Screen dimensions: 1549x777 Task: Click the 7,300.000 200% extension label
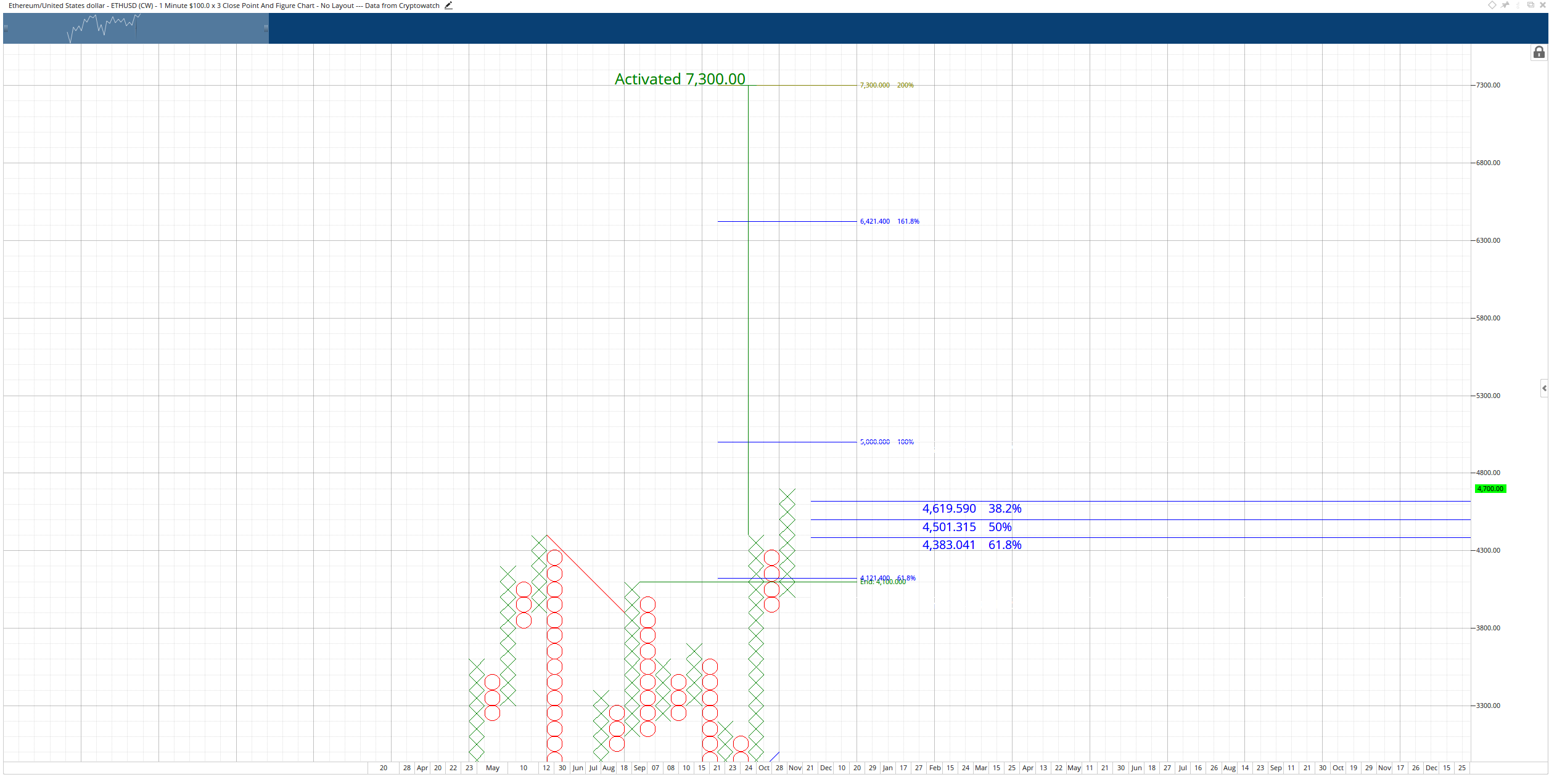887,85
